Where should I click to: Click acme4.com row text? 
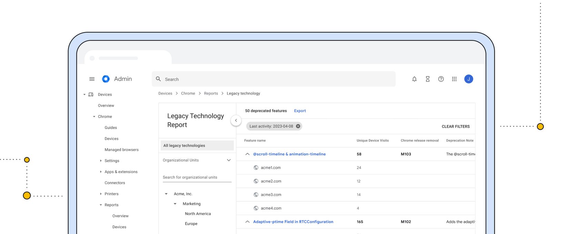point(271,208)
